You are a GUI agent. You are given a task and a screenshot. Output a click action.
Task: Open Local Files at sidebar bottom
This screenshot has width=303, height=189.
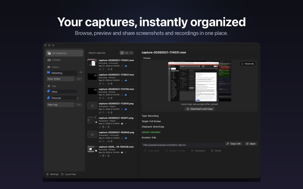pyautogui.click(x=68, y=174)
